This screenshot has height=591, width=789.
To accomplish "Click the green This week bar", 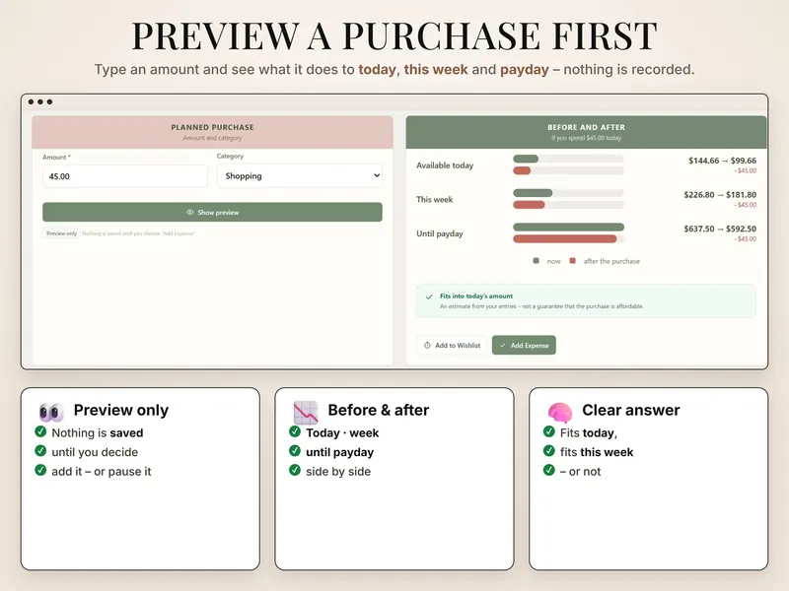I will 533,193.
